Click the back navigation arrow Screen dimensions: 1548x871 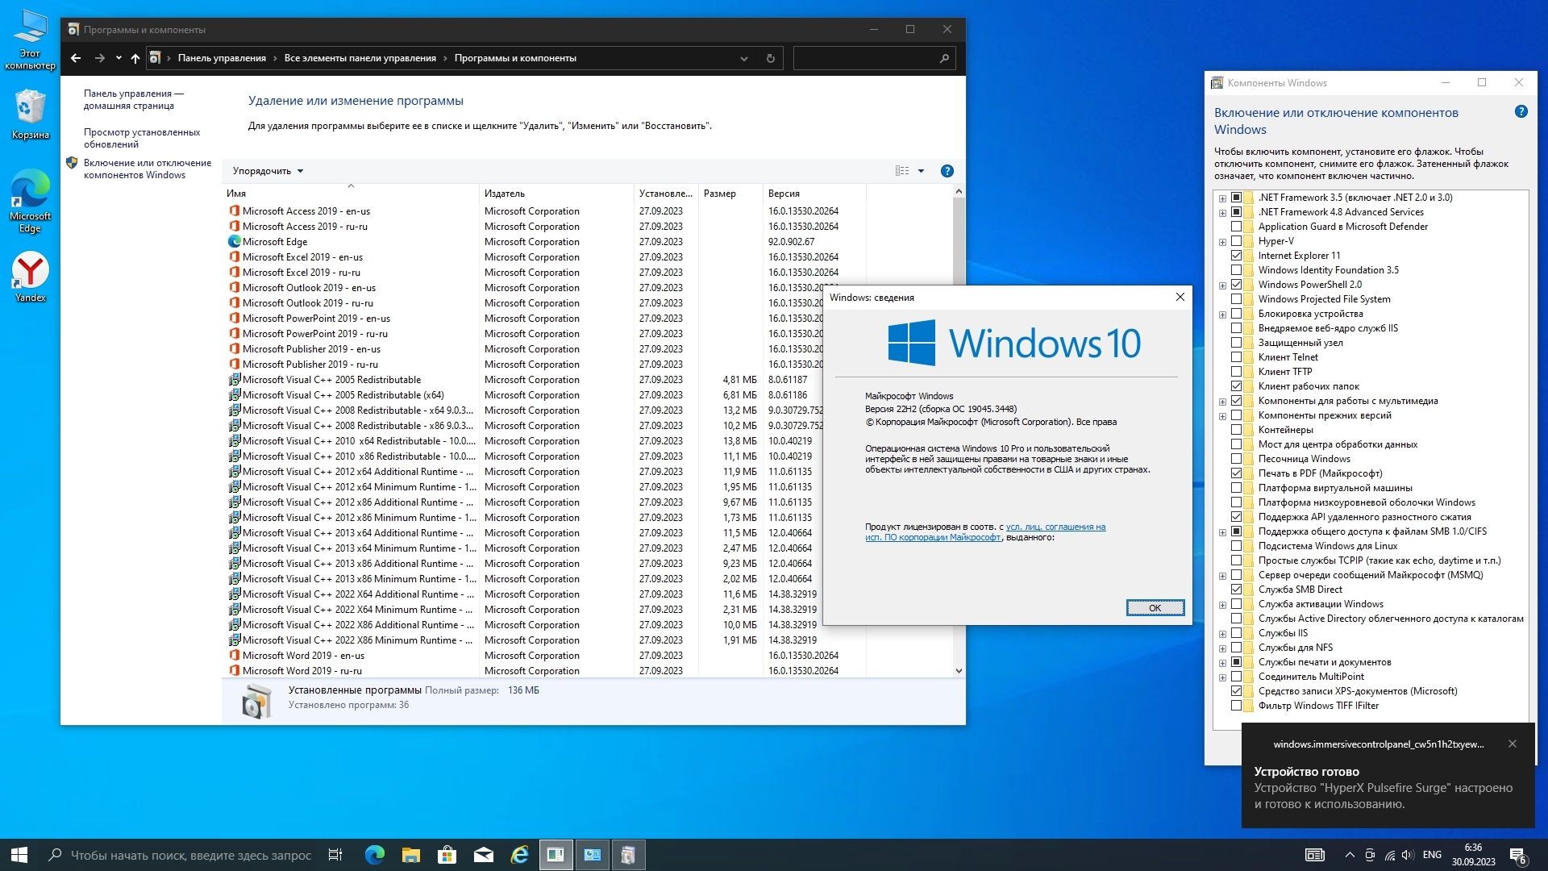point(76,58)
